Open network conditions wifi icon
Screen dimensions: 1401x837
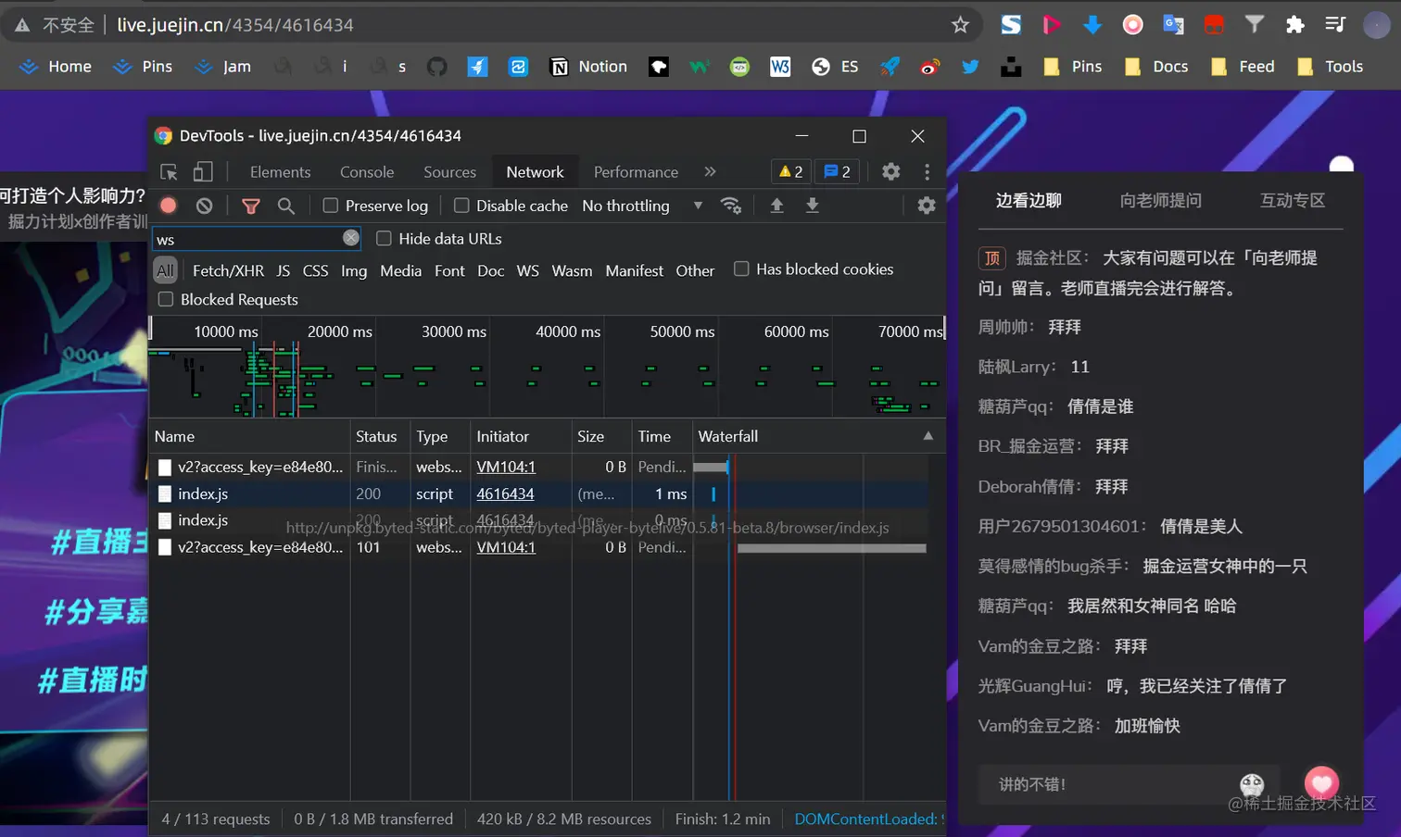pos(731,206)
